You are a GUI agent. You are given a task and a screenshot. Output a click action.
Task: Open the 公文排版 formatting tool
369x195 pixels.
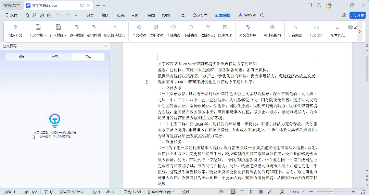pyautogui.click(x=38, y=31)
